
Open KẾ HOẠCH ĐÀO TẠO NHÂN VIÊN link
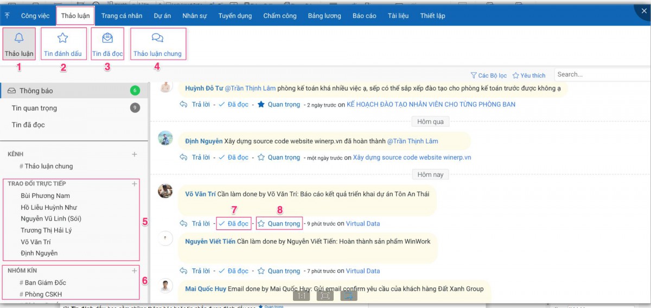[x=431, y=104]
